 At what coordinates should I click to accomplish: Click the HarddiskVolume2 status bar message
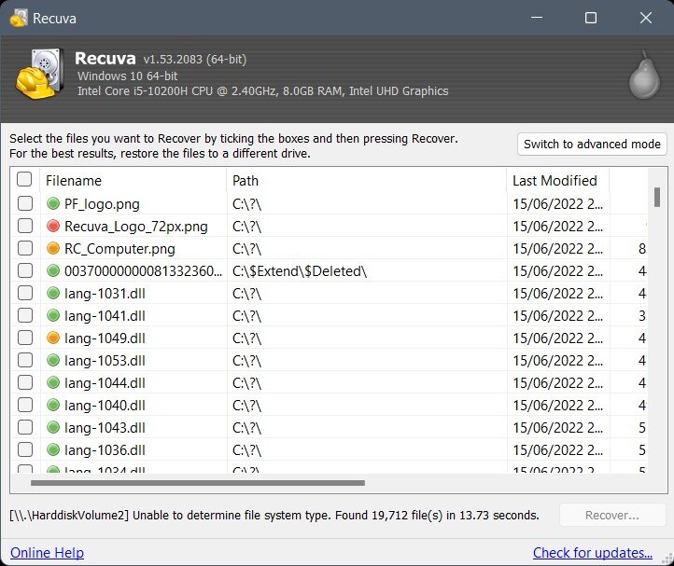click(274, 515)
